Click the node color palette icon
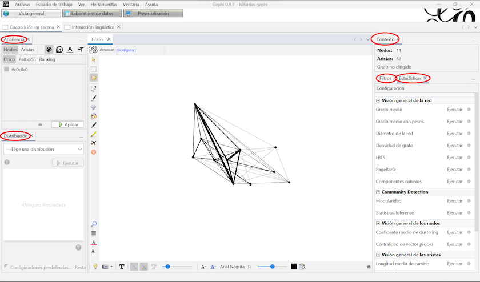This screenshot has height=282, width=480. (49, 50)
